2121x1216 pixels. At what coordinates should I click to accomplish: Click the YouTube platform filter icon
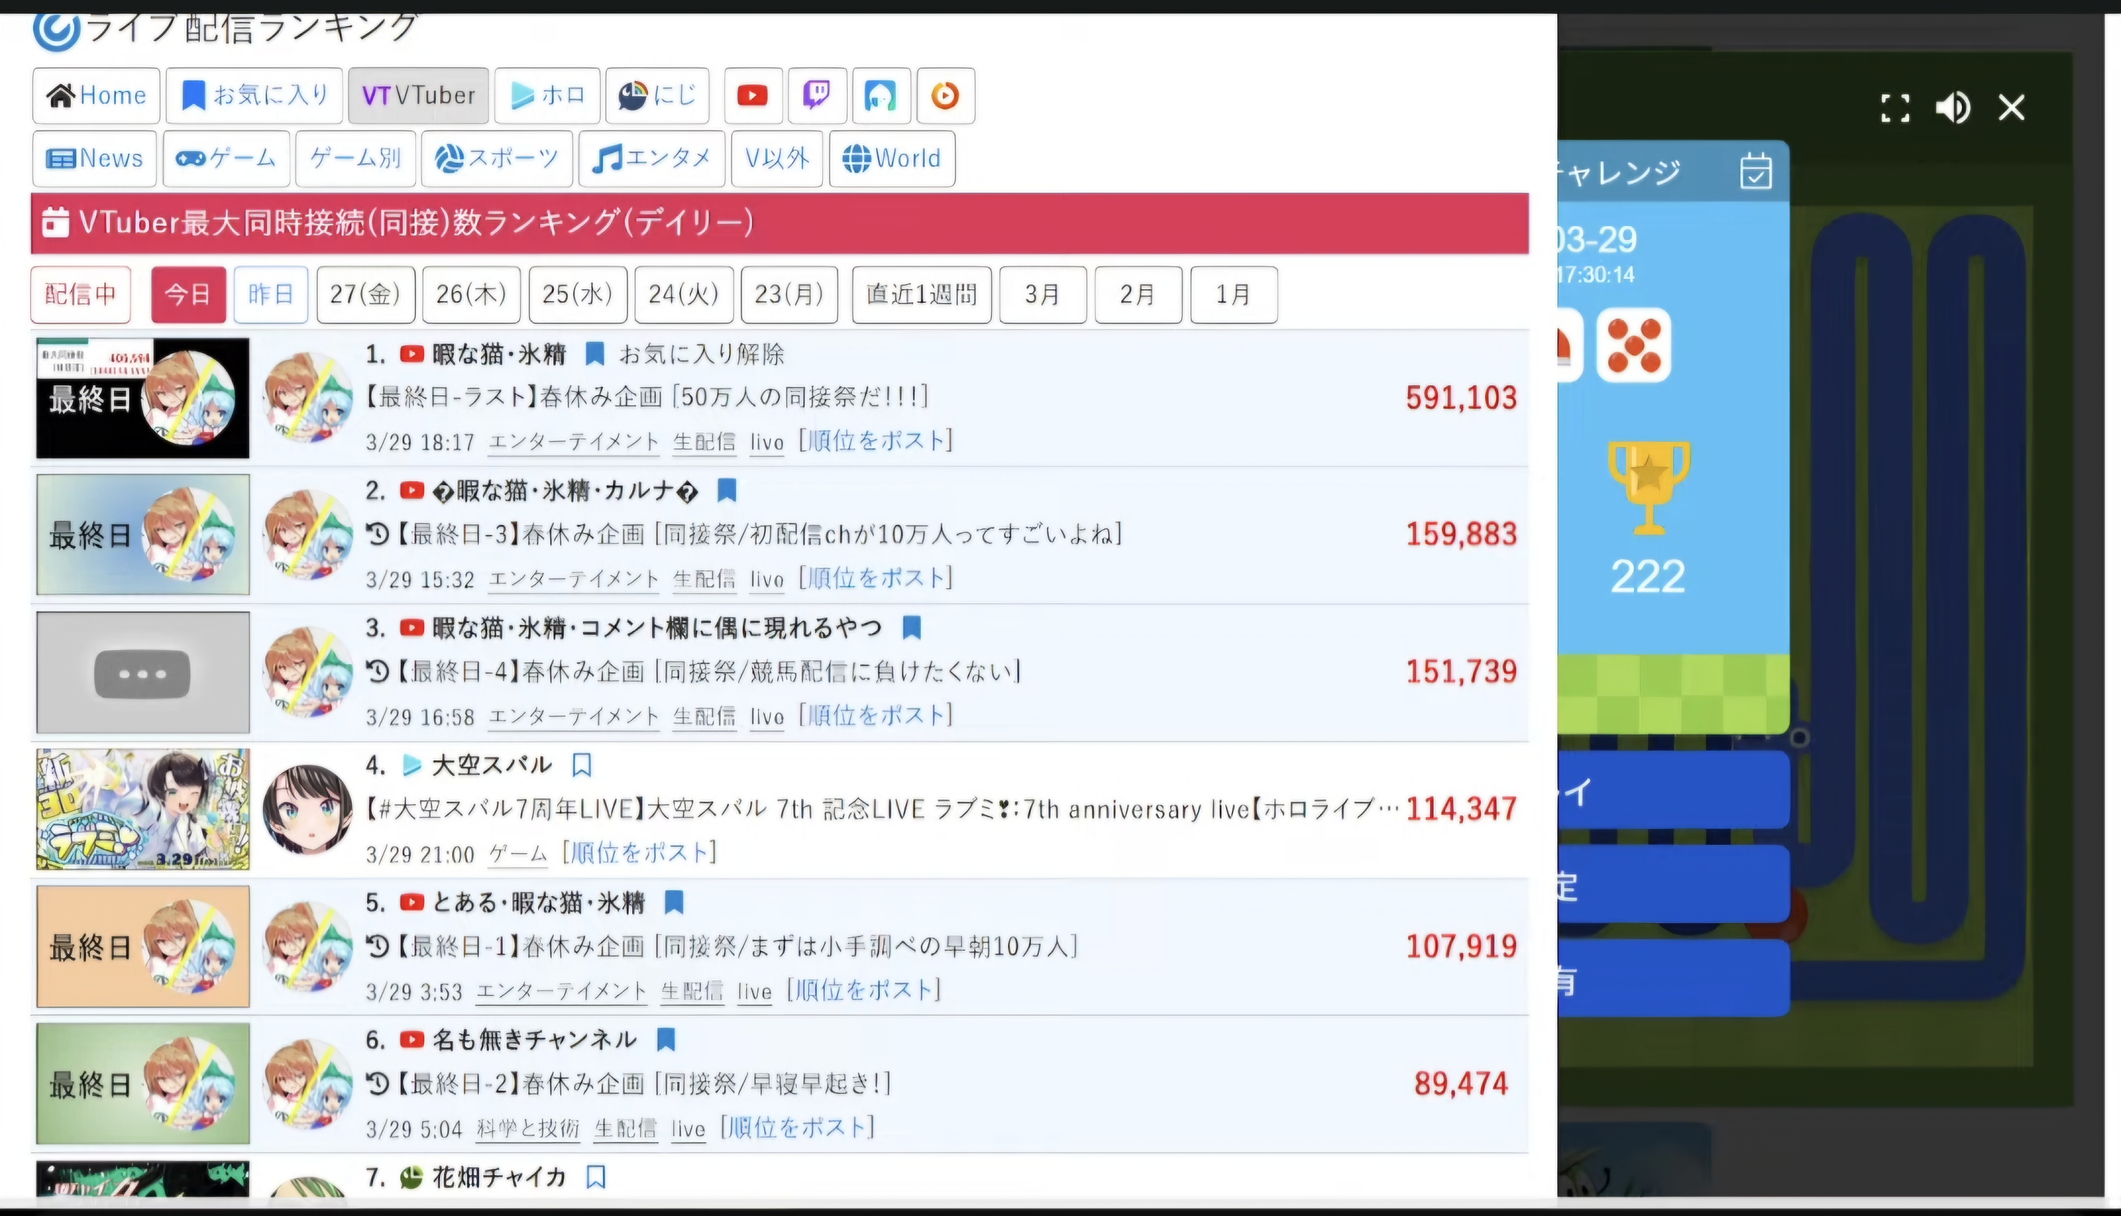(753, 96)
